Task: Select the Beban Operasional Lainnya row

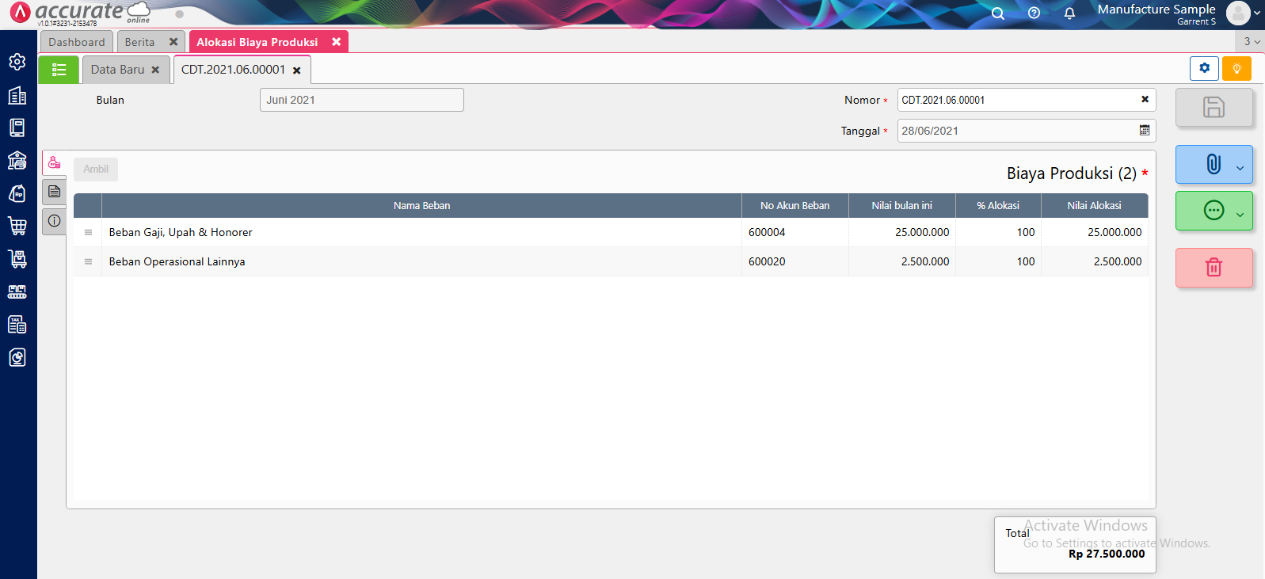Action: 177,261
